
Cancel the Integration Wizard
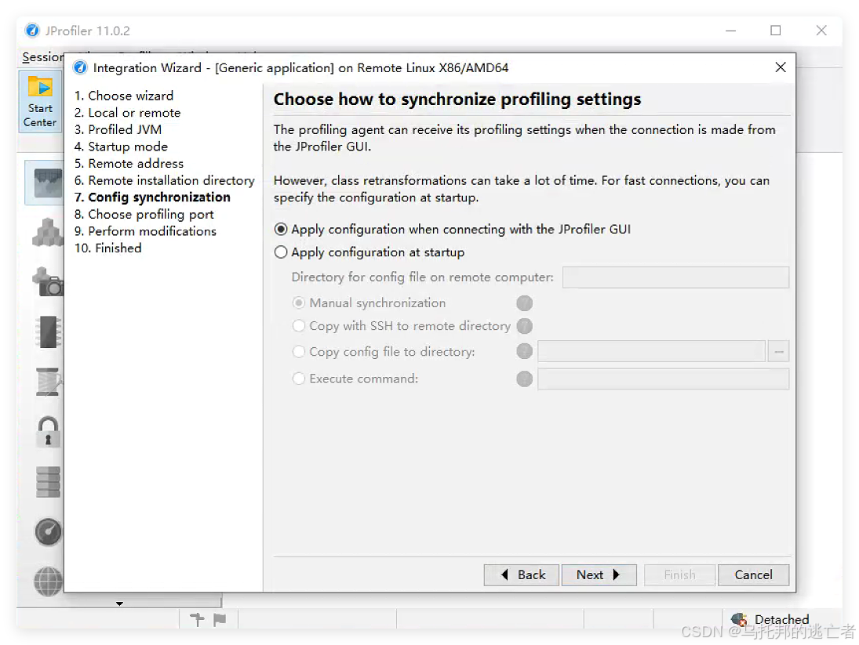tap(753, 575)
